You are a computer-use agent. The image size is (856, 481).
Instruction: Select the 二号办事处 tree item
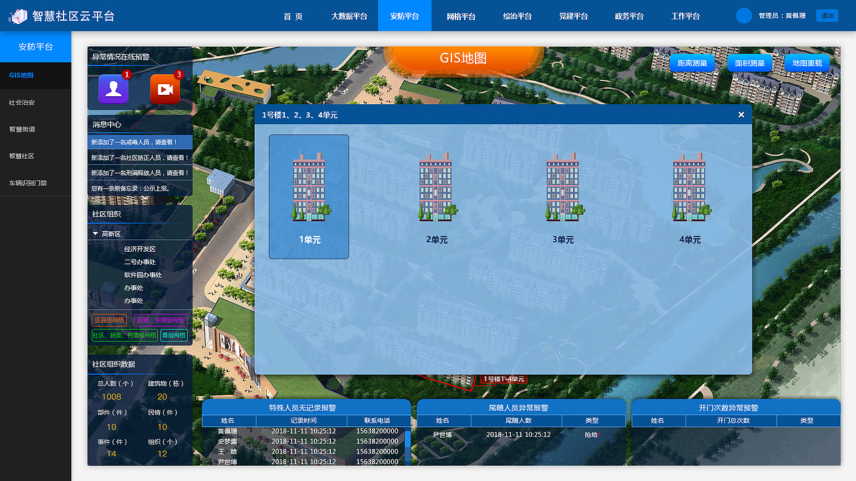coord(139,262)
